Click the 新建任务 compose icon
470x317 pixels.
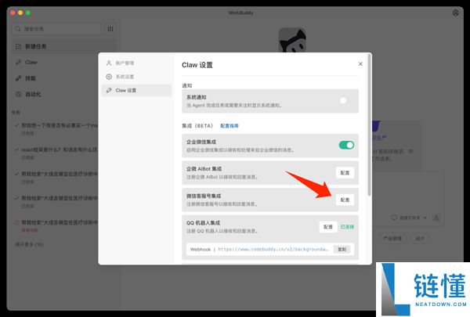click(18, 46)
